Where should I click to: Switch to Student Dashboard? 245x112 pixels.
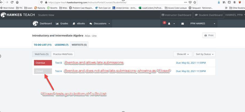(x=209, y=15)
